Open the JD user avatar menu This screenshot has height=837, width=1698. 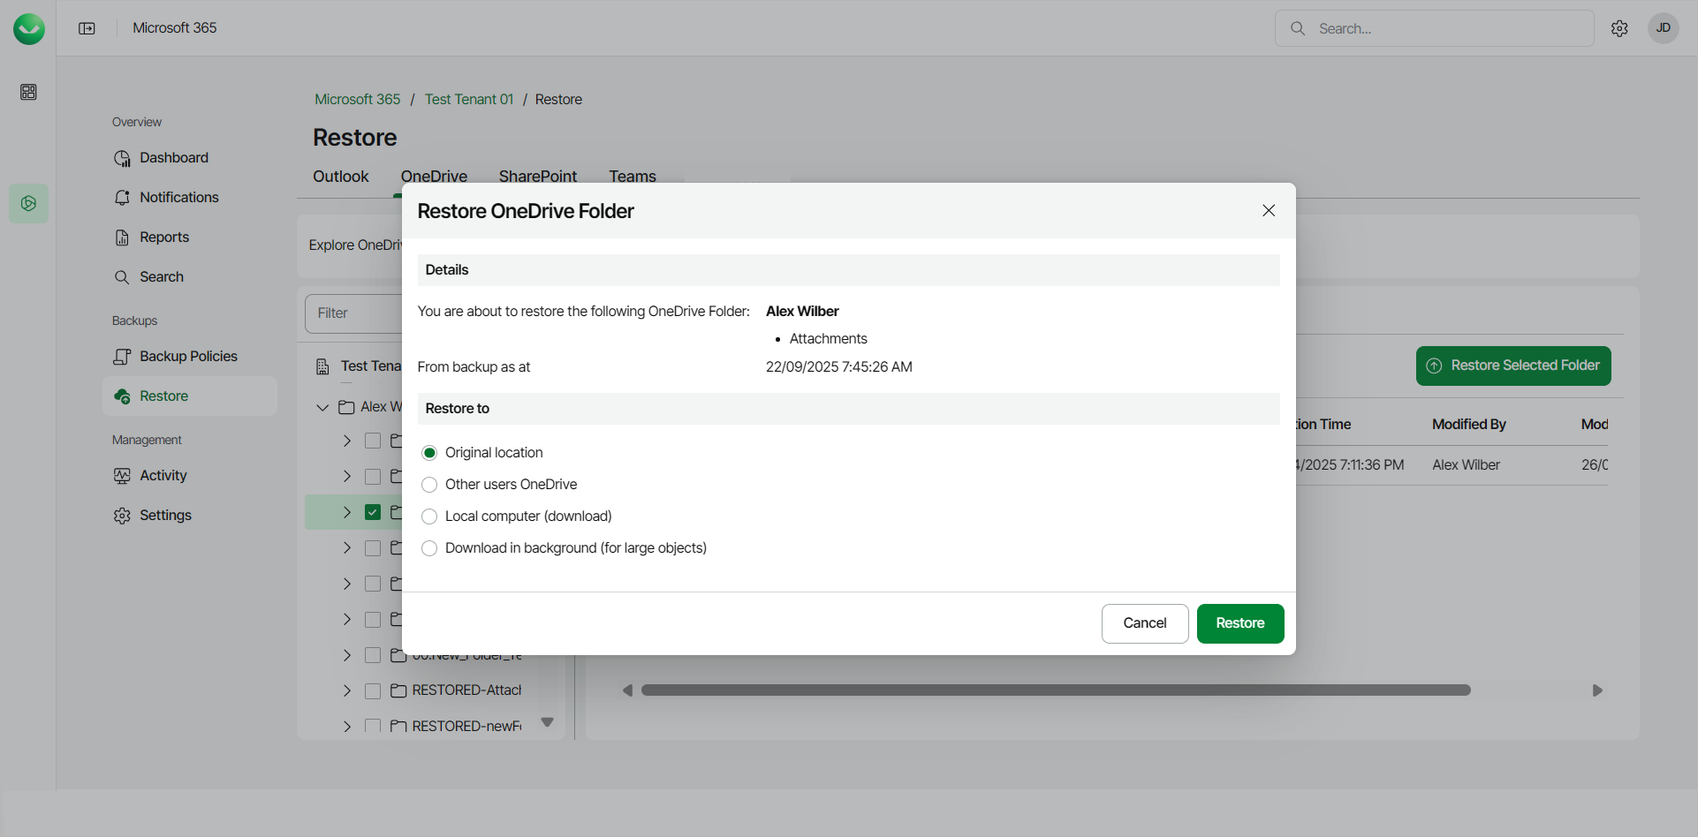1663,28
